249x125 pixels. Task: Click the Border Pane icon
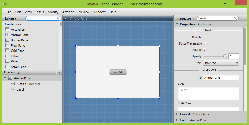coord(7,40)
